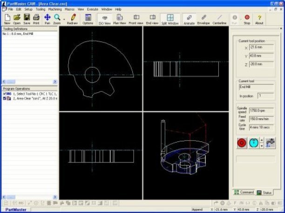This screenshot has height=213, width=285.
Task: Click the Append status bar entry
Action: point(197,209)
